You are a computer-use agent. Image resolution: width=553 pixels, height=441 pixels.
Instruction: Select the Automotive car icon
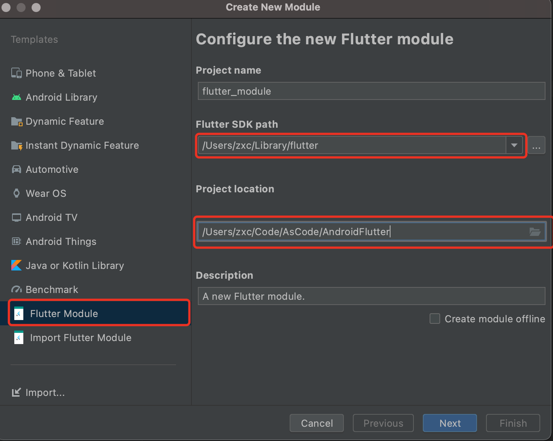click(x=16, y=169)
